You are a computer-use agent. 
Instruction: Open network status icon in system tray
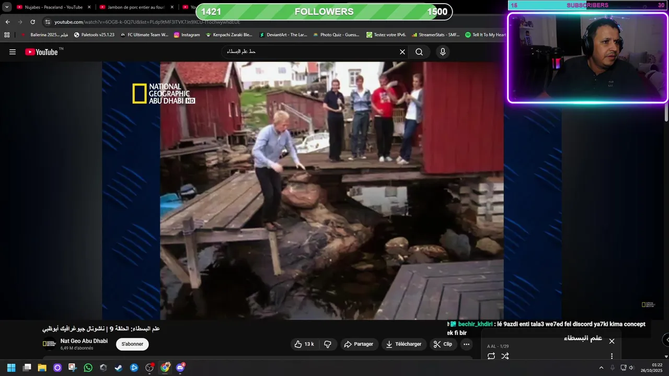[x=623, y=368]
